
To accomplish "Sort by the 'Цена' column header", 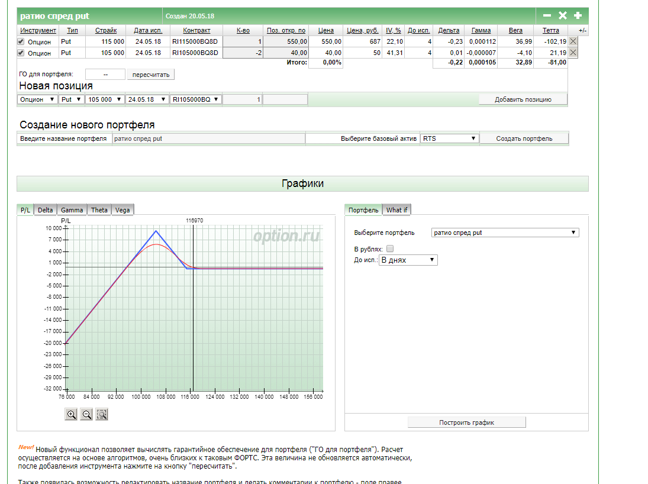I will click(326, 30).
